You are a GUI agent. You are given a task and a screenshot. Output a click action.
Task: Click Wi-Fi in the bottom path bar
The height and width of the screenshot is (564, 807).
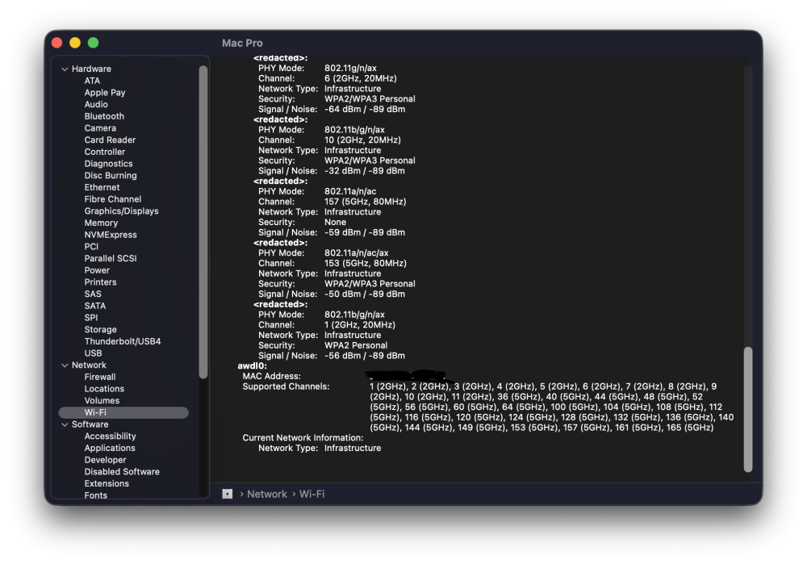pos(312,494)
